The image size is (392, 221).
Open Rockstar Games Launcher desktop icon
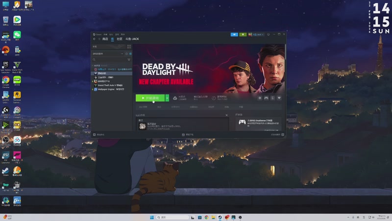tap(17, 97)
